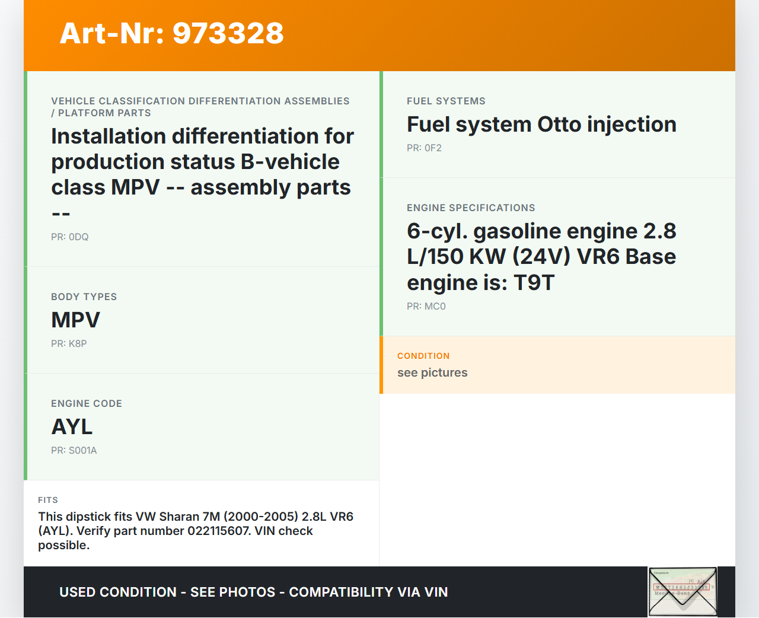Click the 'see pictures' condition text
The width and height of the screenshot is (759, 618).
tap(432, 372)
